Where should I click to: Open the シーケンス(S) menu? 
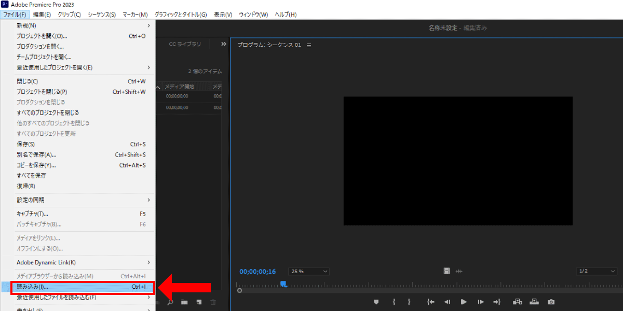pyautogui.click(x=102, y=15)
